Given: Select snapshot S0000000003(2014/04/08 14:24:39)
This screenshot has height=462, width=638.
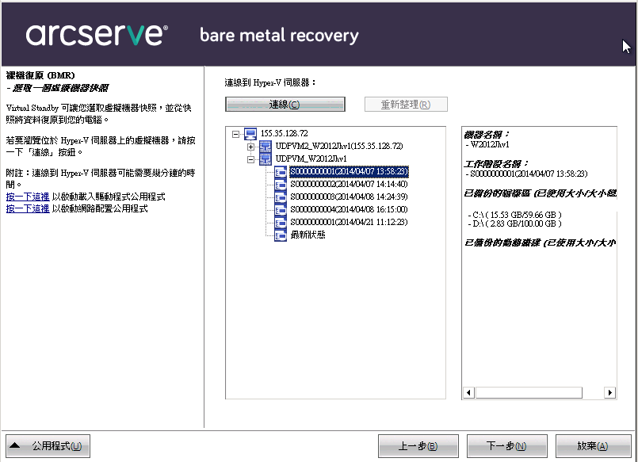Looking at the screenshot, I should pyautogui.click(x=349, y=197).
